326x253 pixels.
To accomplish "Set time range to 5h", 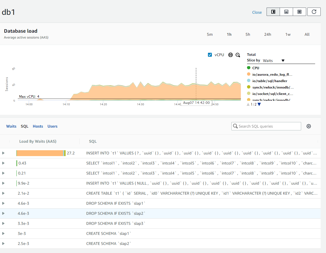I will (248, 34).
